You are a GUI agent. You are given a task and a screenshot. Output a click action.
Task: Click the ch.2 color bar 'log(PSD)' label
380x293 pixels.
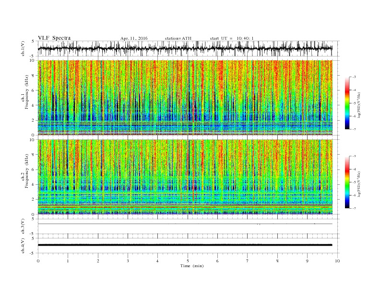360,184
